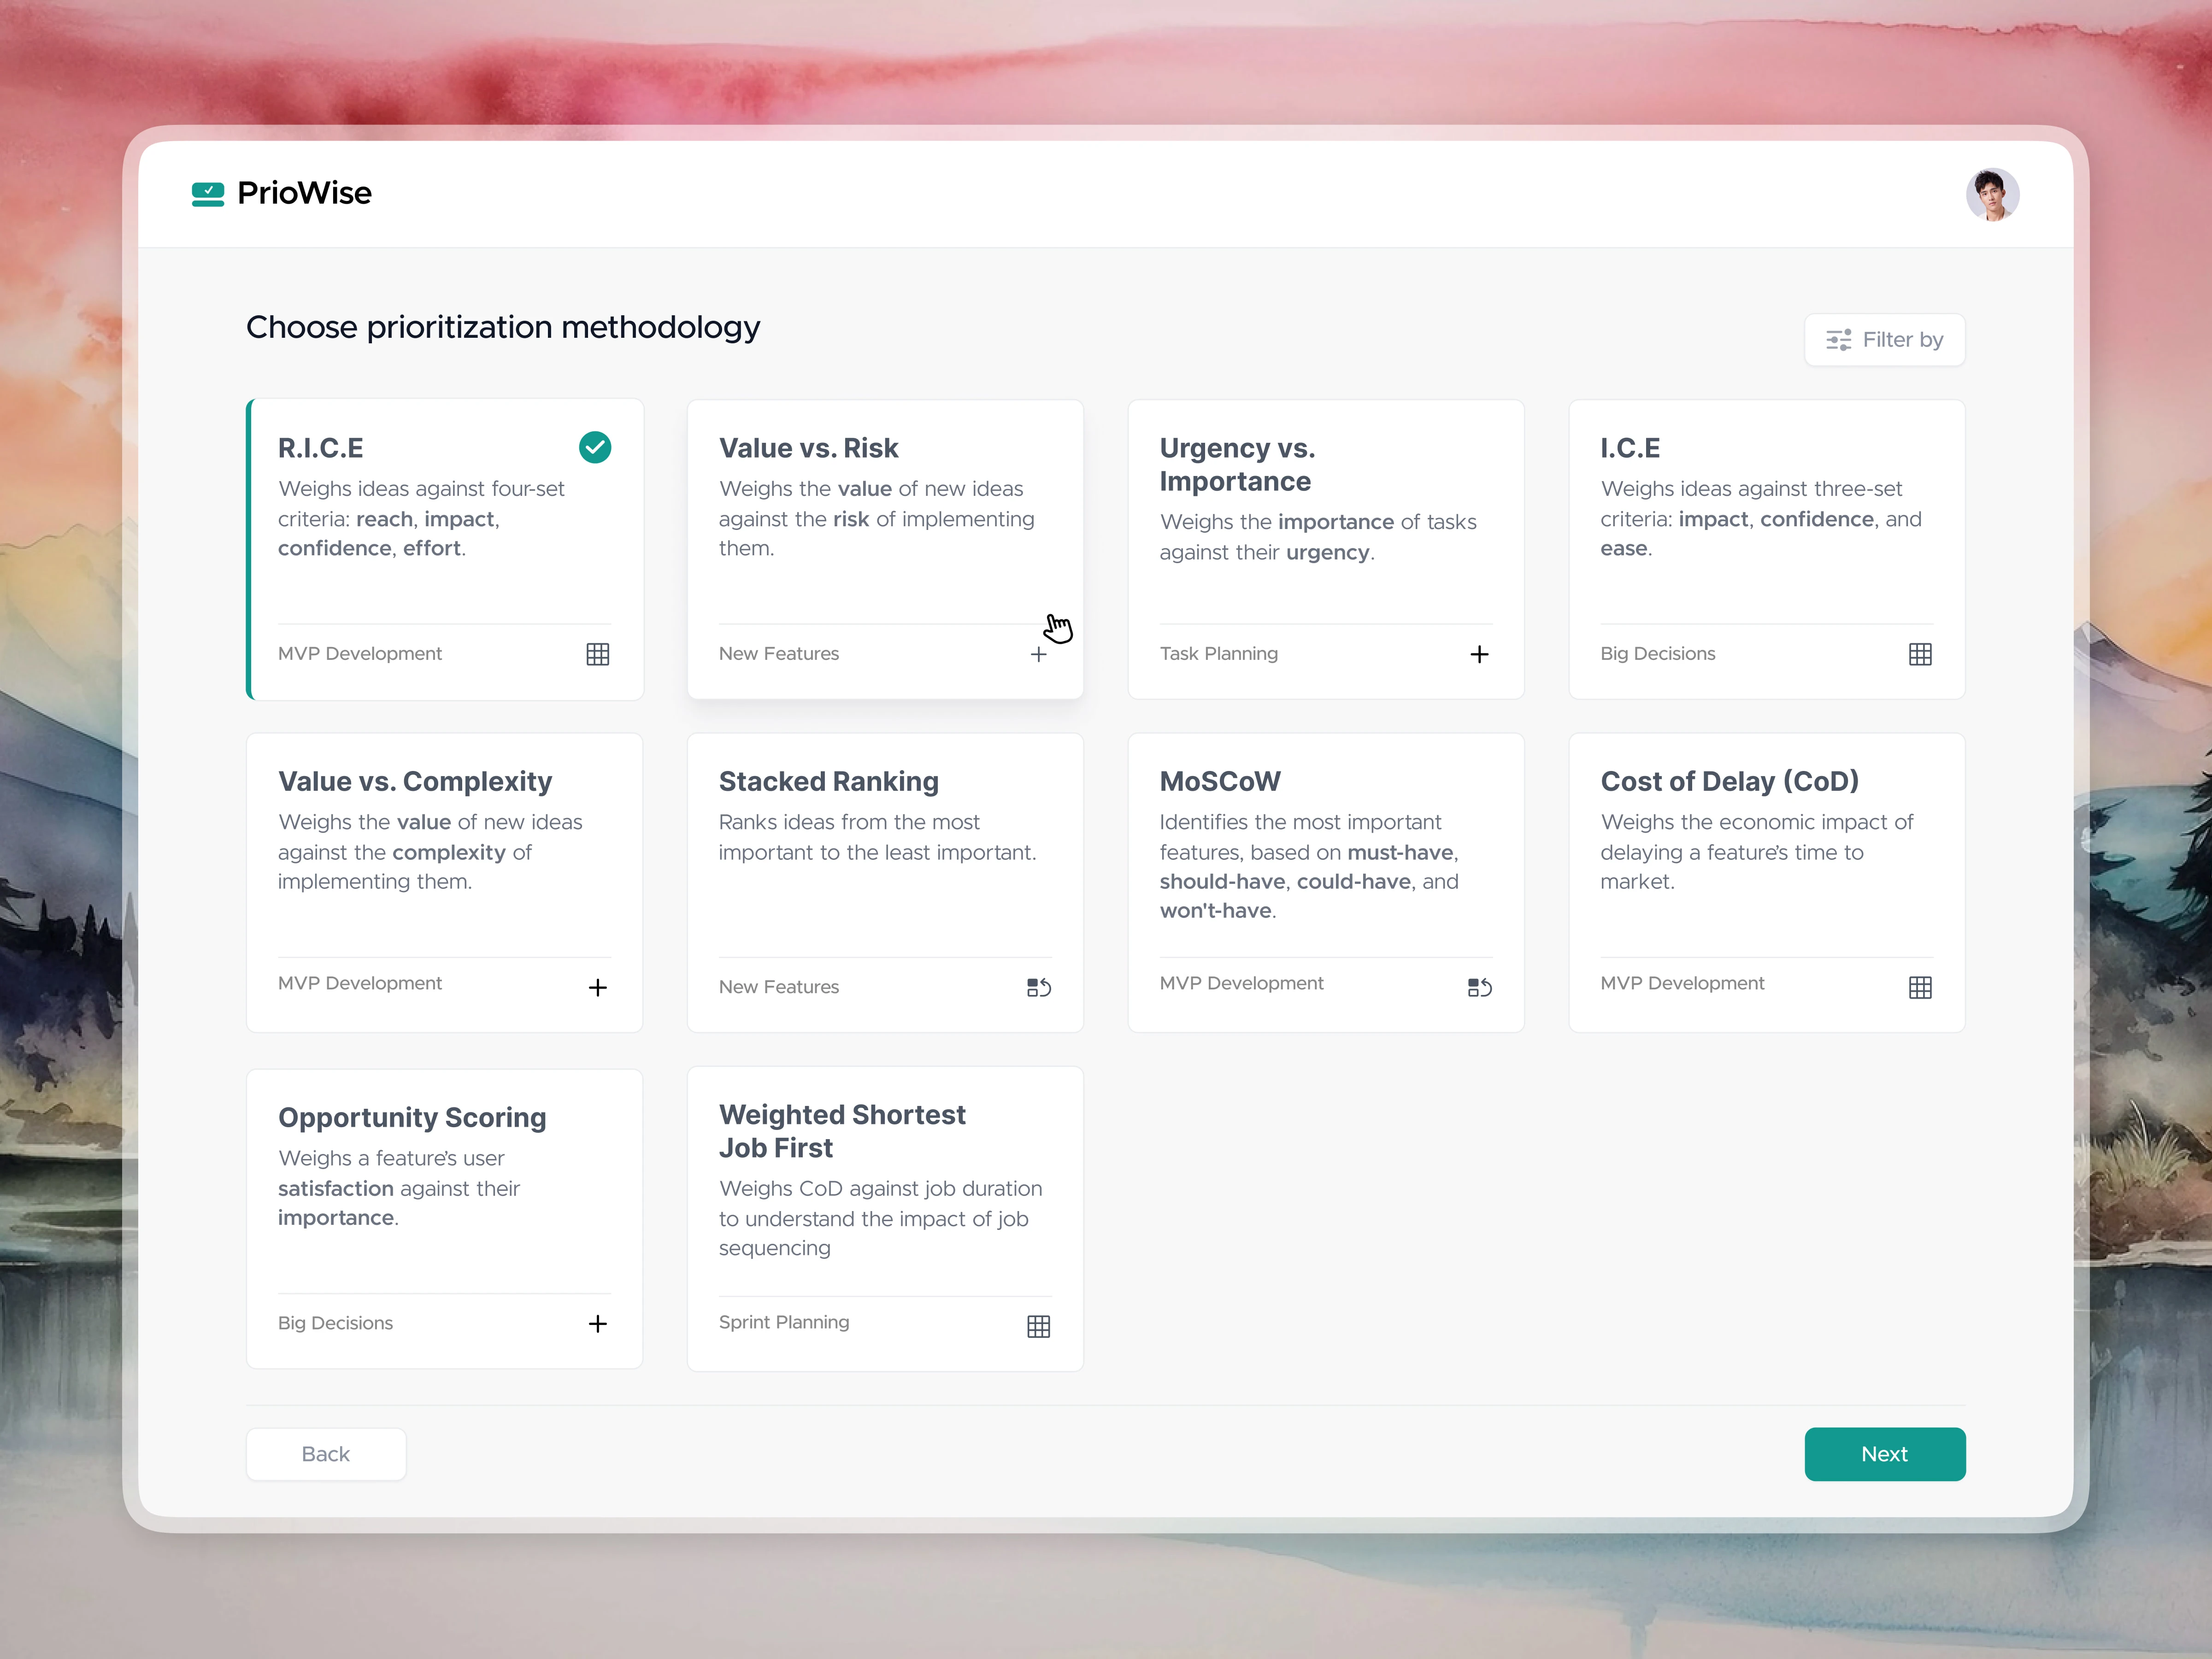The width and height of the screenshot is (2212, 1659).
Task: Click the plus icon on Value vs. Risk card
Action: pyautogui.click(x=1038, y=654)
